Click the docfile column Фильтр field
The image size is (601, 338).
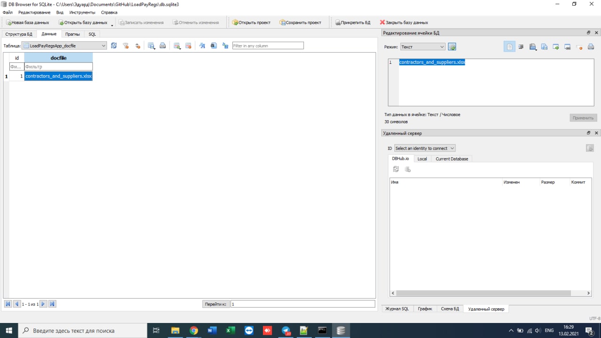58,67
